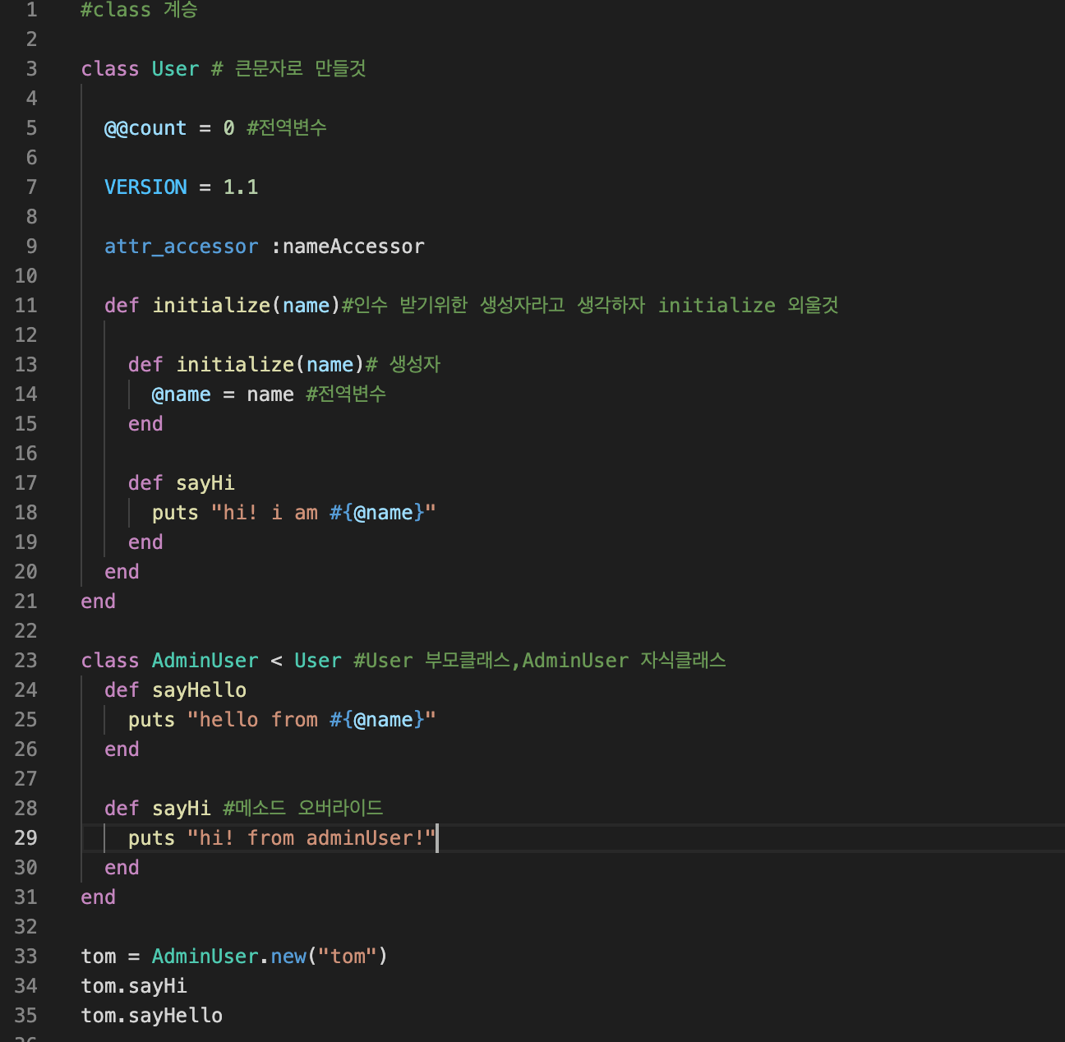
Task: Click the parent "User" after "<" on line 23
Action: pos(317,661)
